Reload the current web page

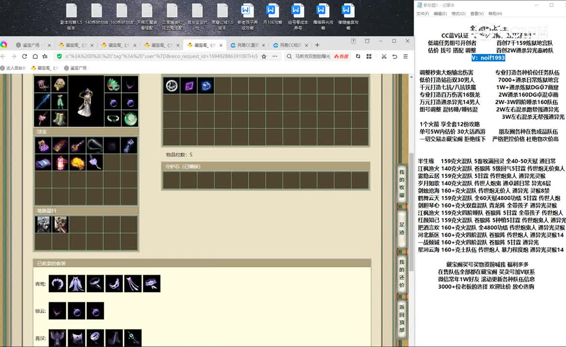point(25,56)
